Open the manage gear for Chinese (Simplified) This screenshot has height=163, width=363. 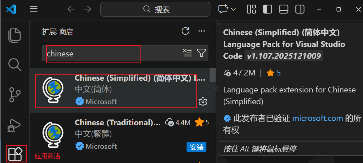(x=203, y=101)
